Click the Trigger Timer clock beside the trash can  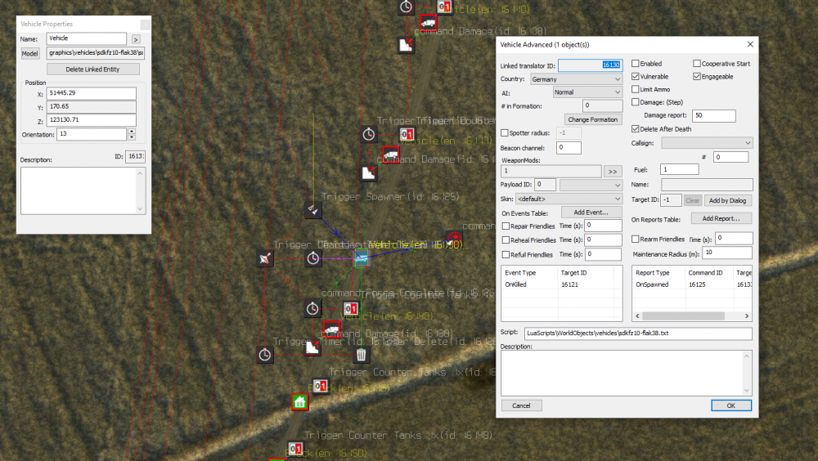click(264, 354)
